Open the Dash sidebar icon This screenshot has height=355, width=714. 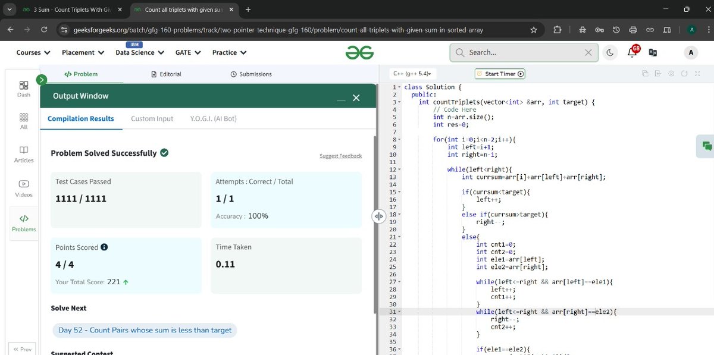(x=24, y=89)
